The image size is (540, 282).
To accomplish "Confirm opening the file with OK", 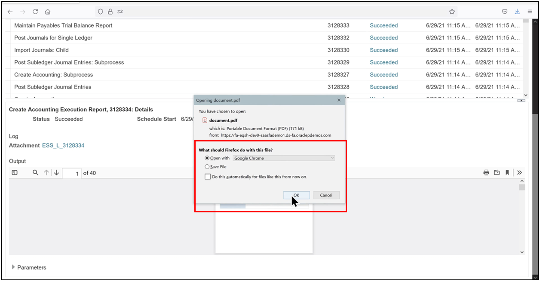I will (296, 195).
